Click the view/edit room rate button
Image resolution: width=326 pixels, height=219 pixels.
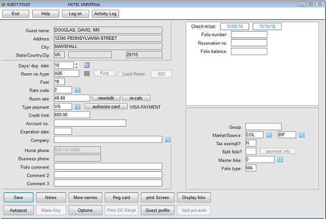pos(106,98)
